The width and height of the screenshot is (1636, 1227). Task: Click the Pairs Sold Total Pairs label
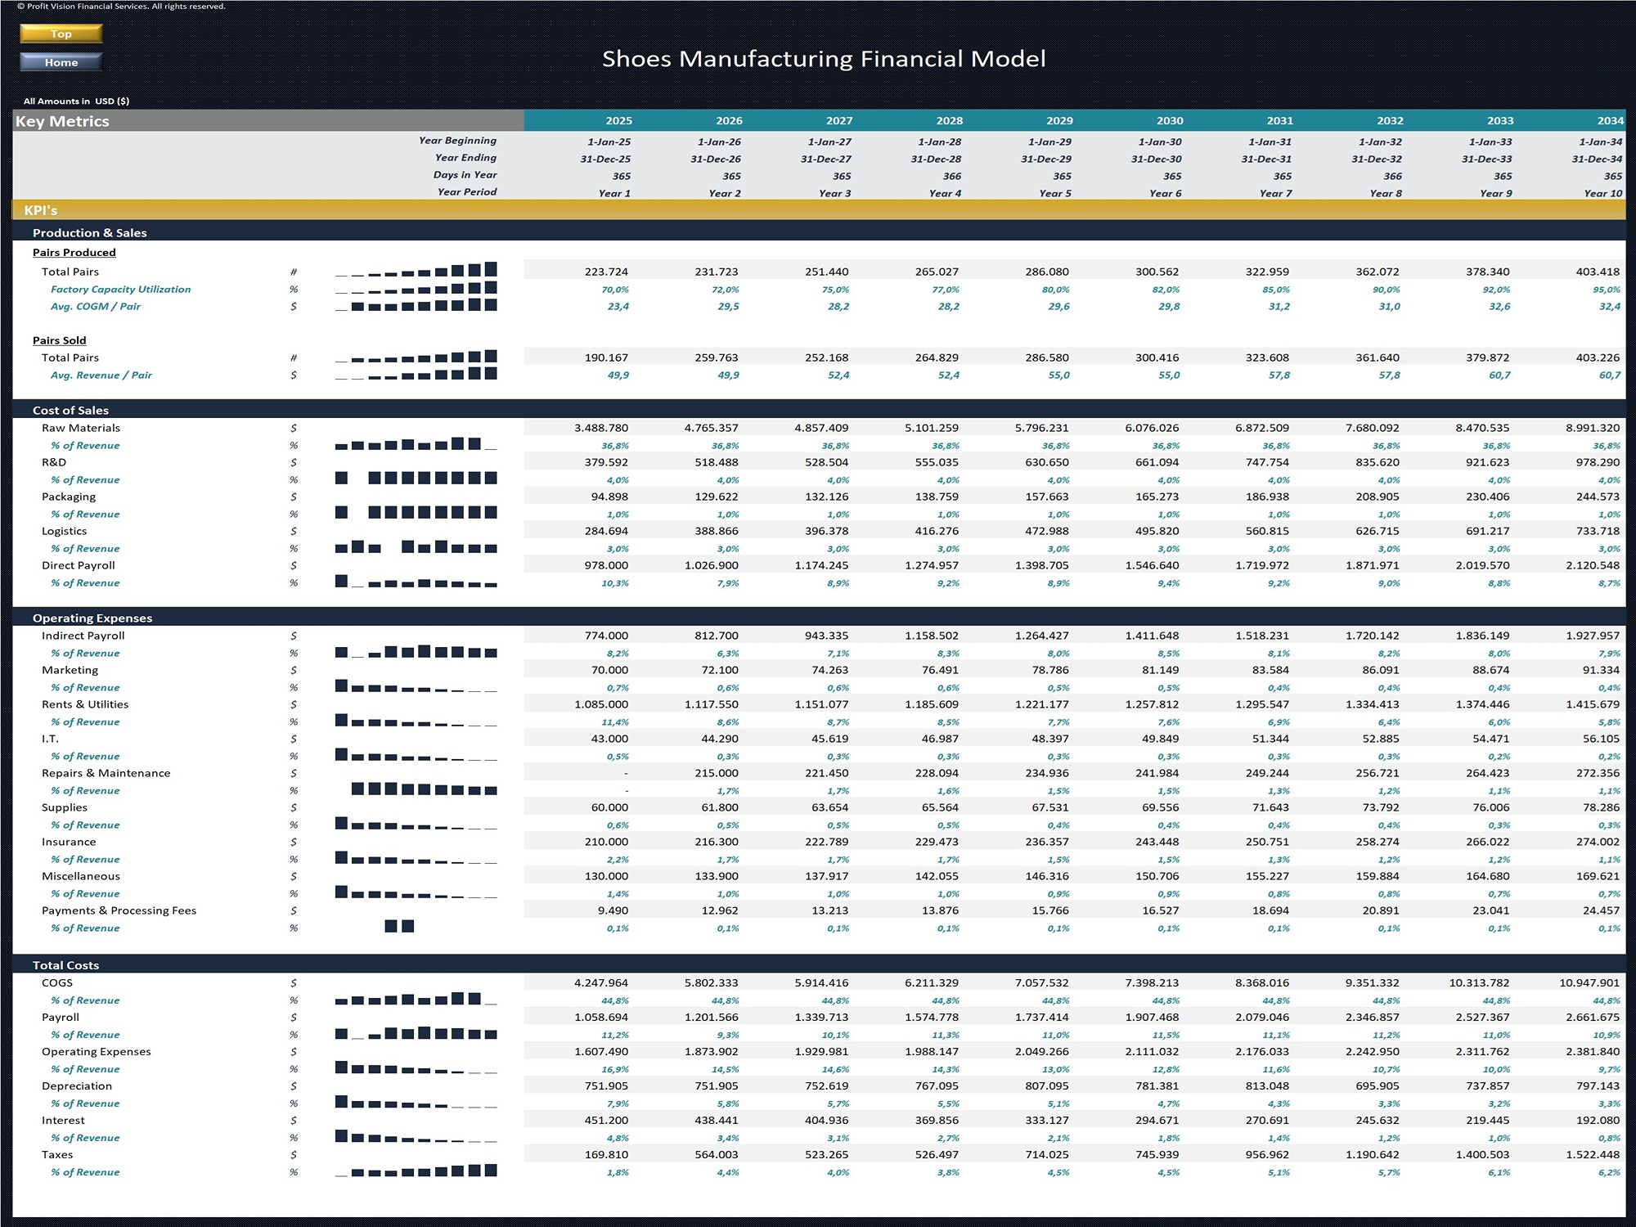[x=70, y=357]
